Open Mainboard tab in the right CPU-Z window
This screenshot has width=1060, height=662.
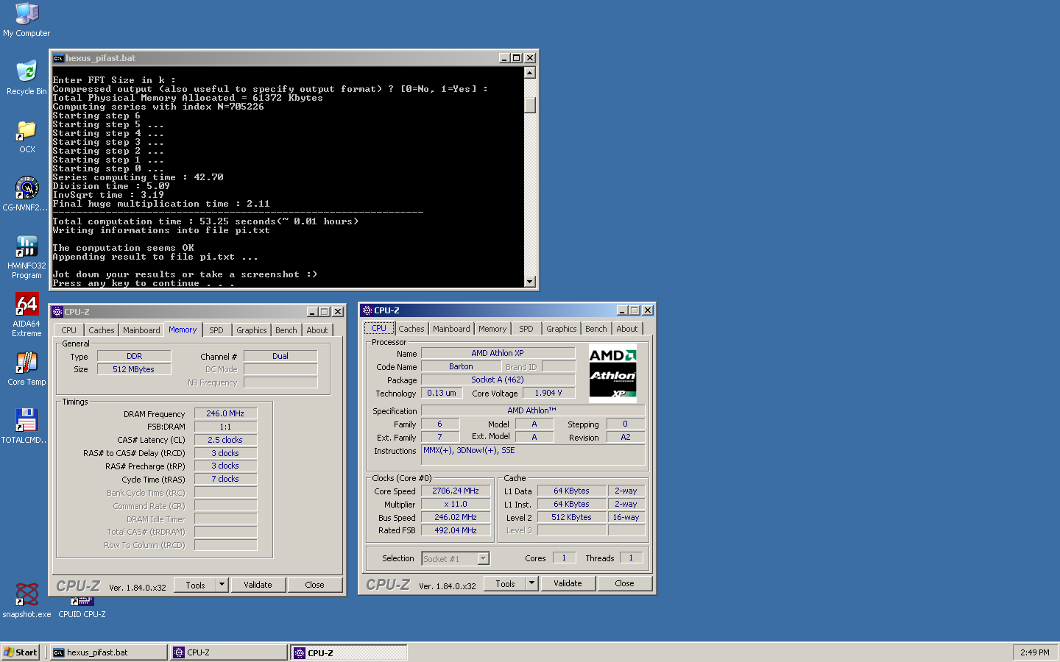coord(451,329)
